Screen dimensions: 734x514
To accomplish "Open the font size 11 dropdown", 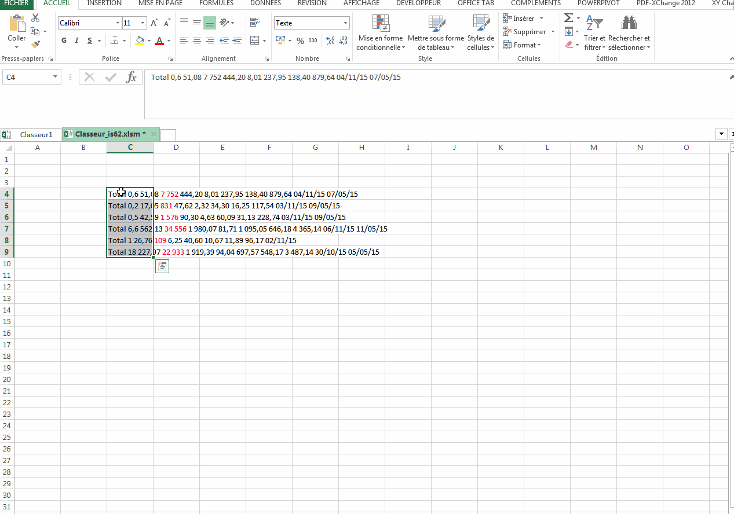I will (143, 23).
